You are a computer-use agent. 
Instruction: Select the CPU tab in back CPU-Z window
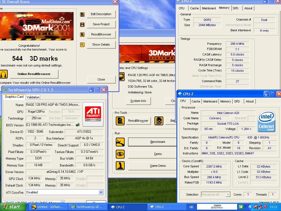(x=182, y=8)
